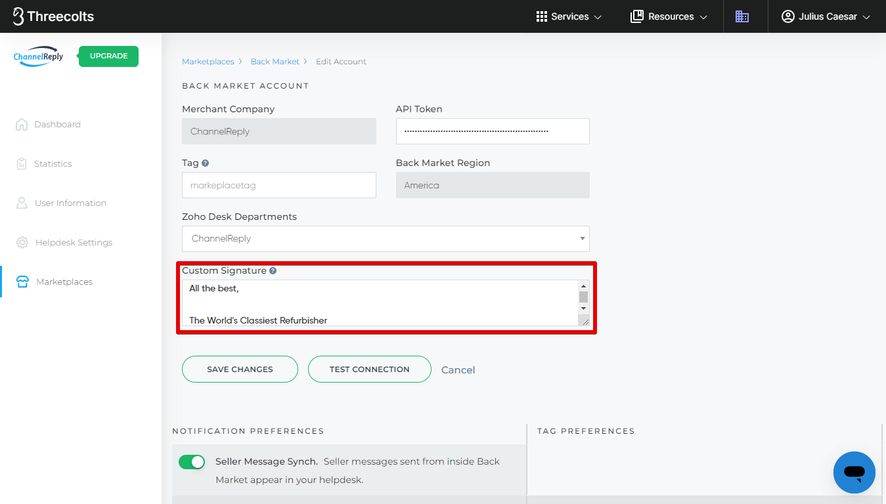The width and height of the screenshot is (886, 504).
Task: Go to Back Market breadcrumb link
Action: 275,62
